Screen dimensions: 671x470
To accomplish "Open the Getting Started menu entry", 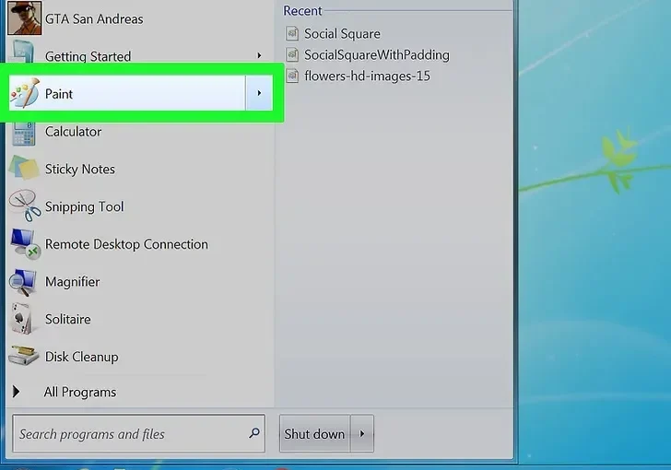I will (88, 56).
